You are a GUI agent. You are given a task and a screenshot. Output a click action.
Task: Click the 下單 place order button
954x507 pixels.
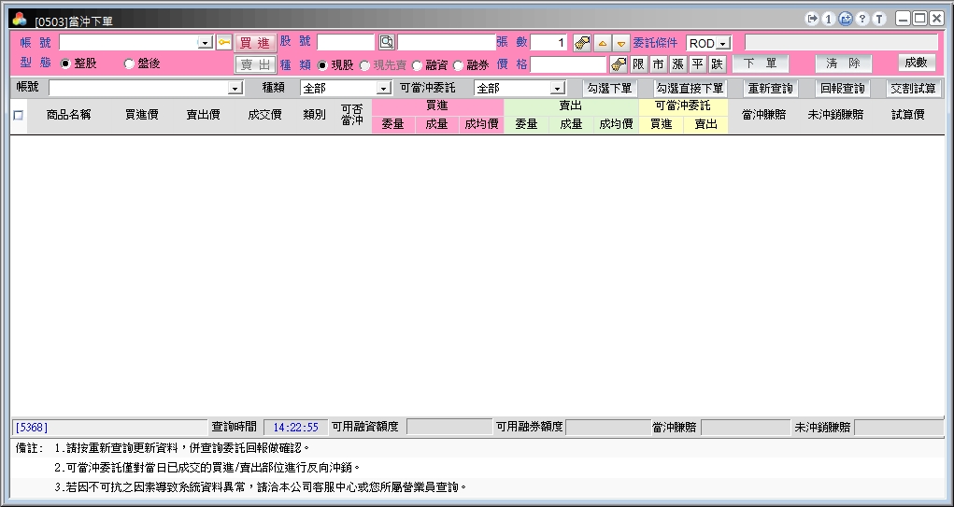[x=761, y=63]
